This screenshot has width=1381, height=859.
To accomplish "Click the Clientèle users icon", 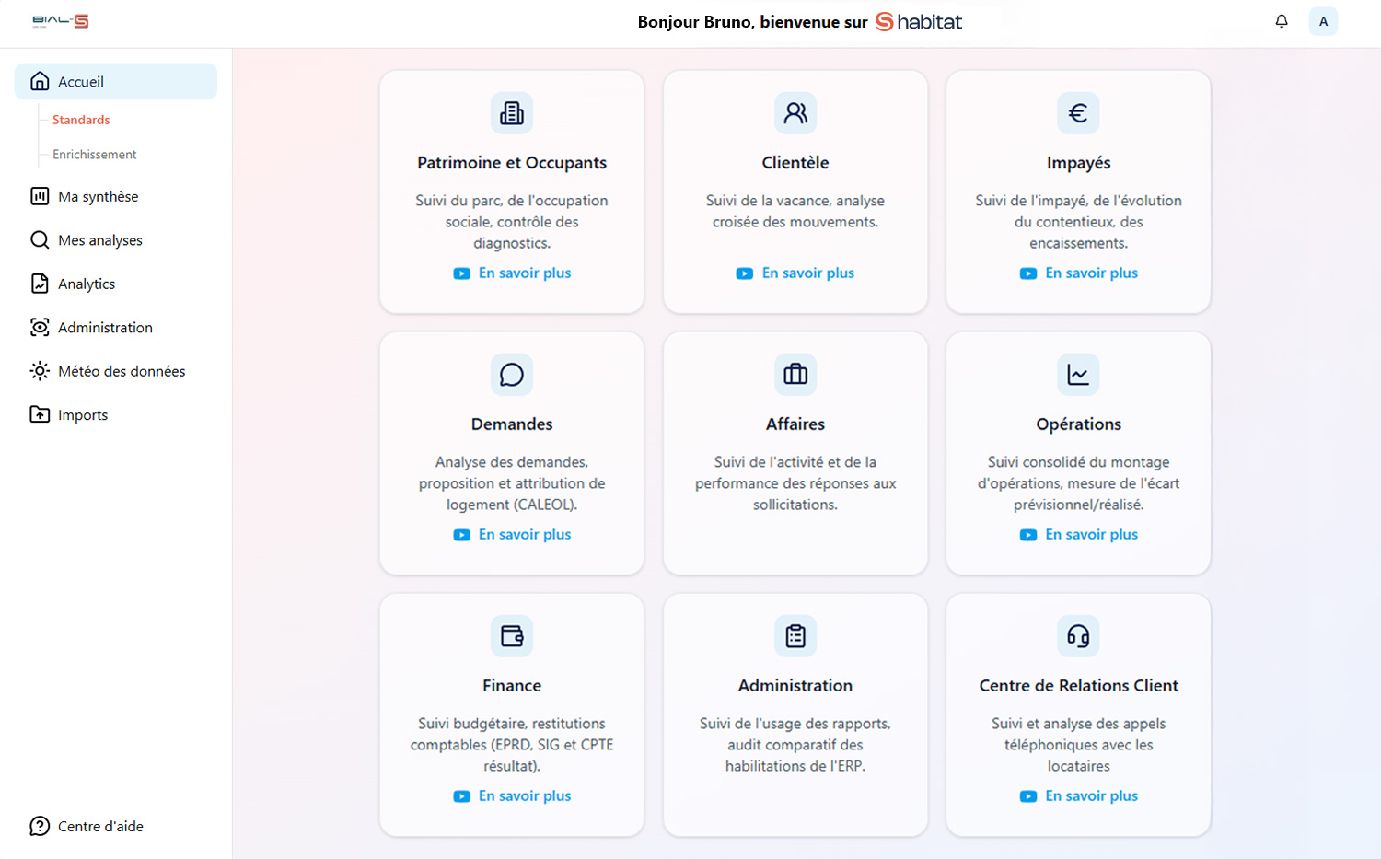I will [x=795, y=113].
